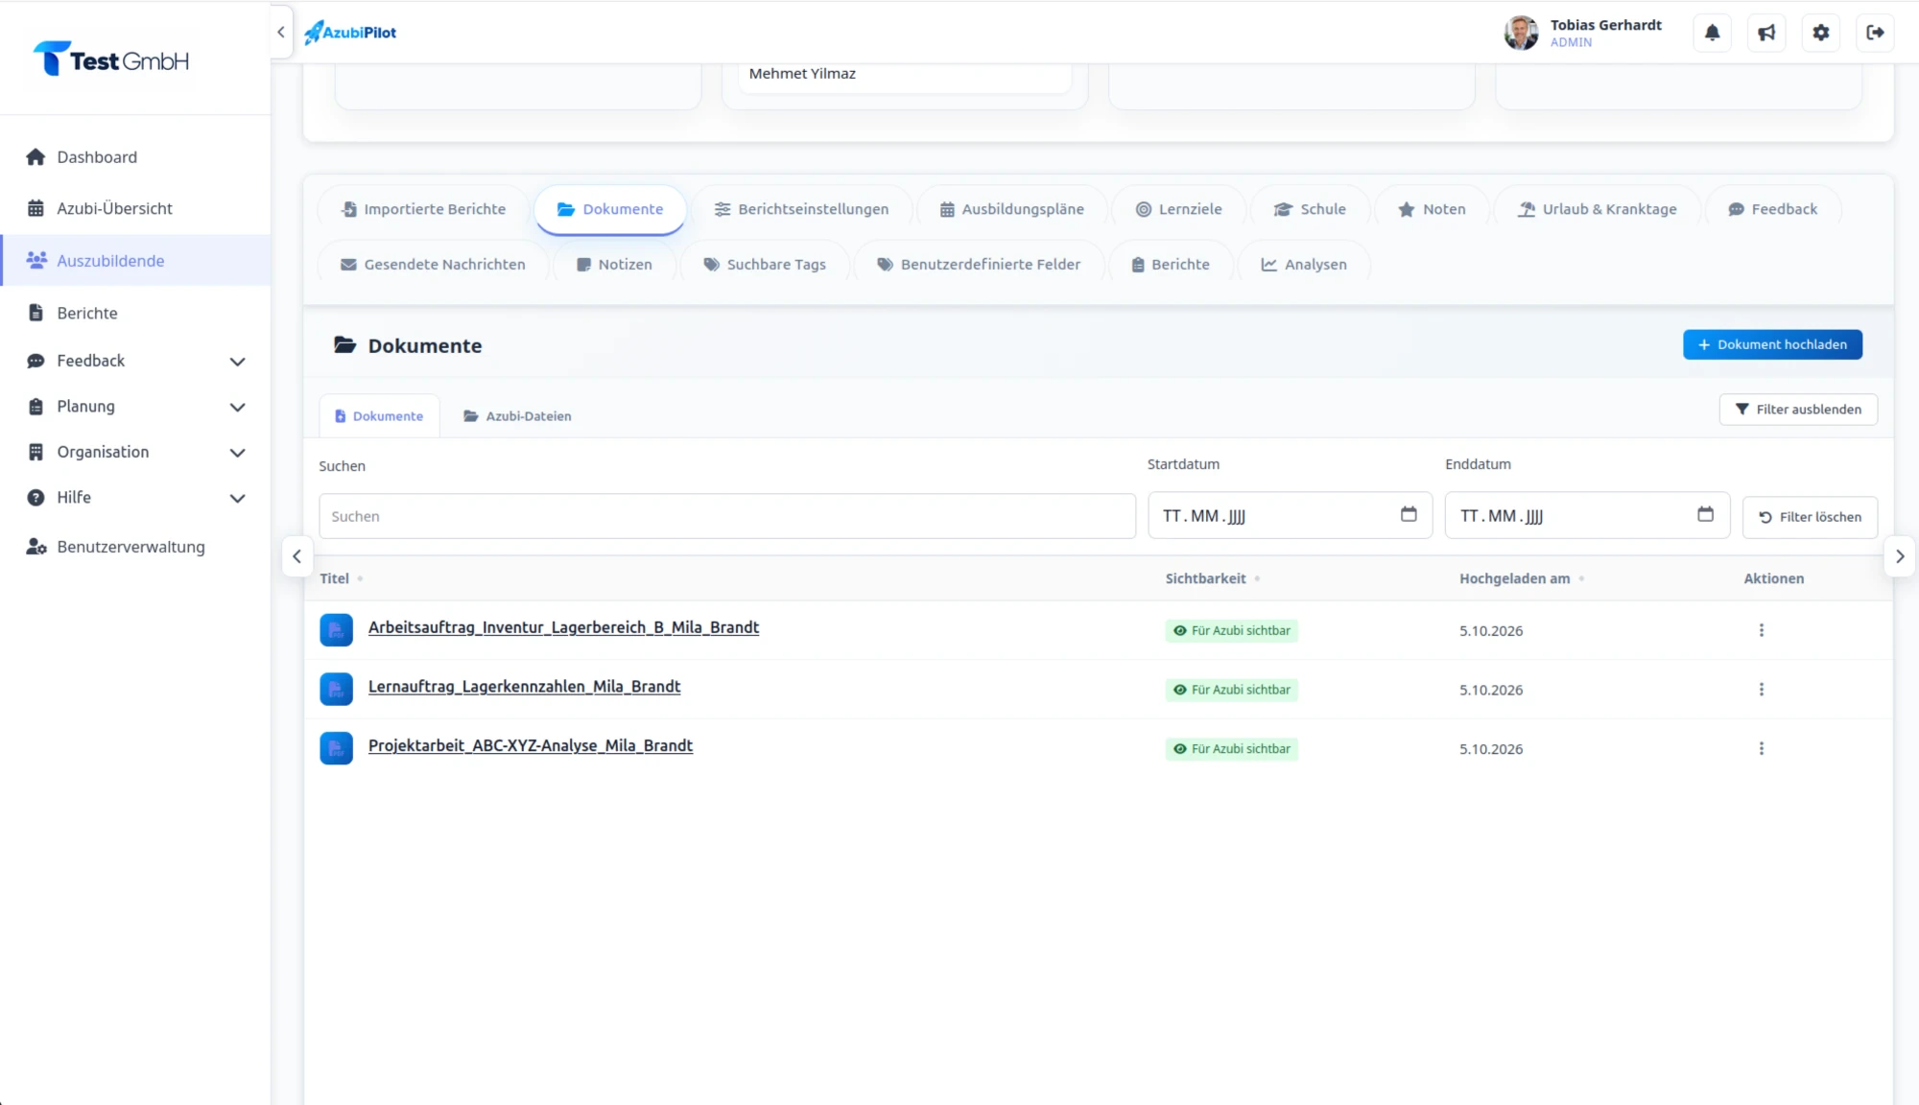Sort table by Sichtbarkeit column
Viewport: 1919px width, 1105px height.
click(x=1213, y=578)
